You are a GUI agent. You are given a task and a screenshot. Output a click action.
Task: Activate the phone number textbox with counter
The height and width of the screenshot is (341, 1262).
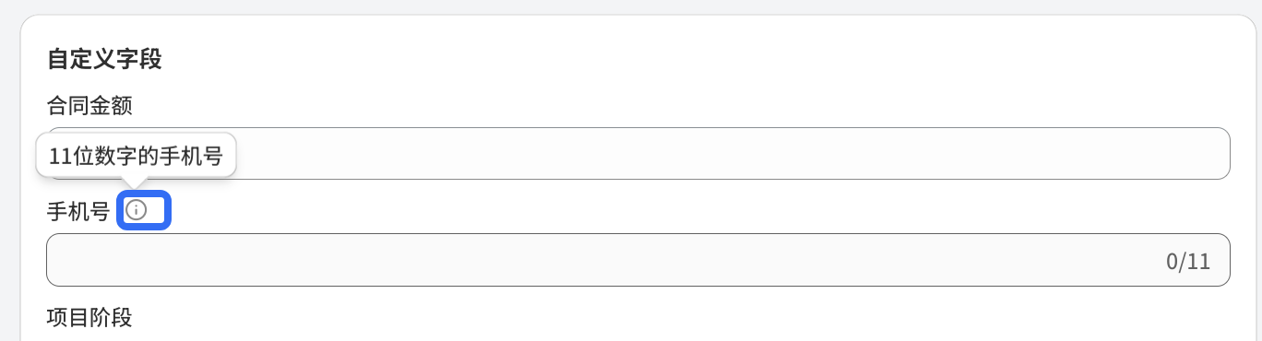pyautogui.click(x=637, y=260)
